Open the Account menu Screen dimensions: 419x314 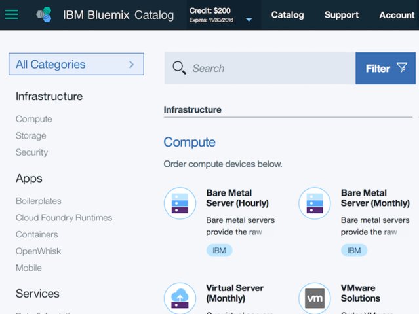coord(397,15)
